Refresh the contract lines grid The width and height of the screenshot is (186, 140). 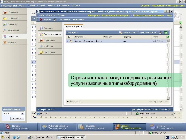click(x=168, y=37)
